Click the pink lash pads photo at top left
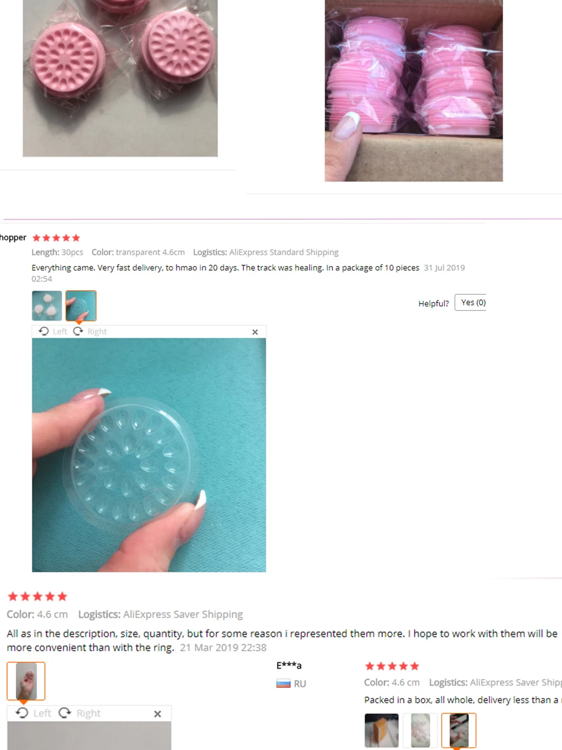562x750 pixels. [120, 78]
